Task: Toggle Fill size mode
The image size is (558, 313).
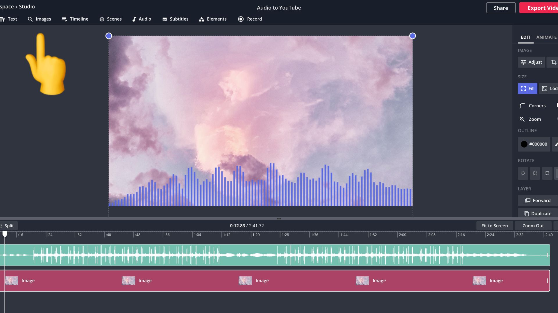Action: [527, 89]
